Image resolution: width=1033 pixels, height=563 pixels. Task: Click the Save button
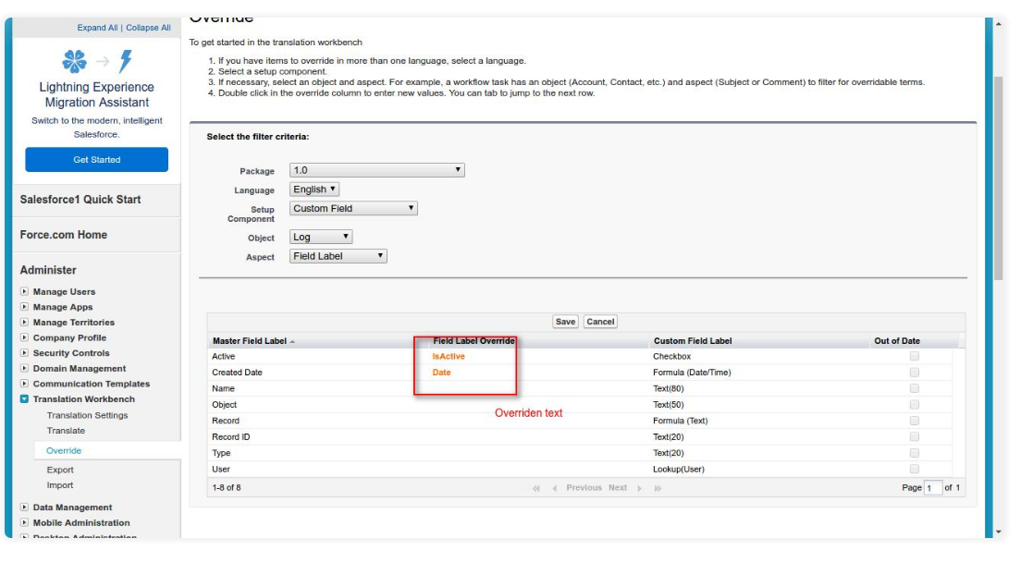coord(565,322)
